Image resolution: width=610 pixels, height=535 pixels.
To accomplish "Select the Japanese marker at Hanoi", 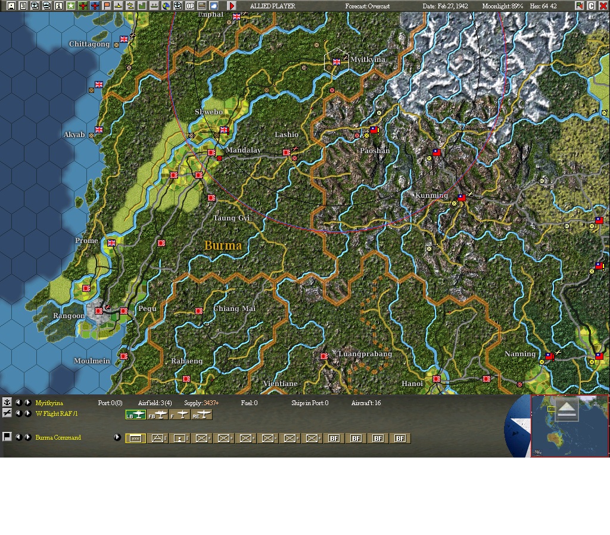I will coord(437,378).
